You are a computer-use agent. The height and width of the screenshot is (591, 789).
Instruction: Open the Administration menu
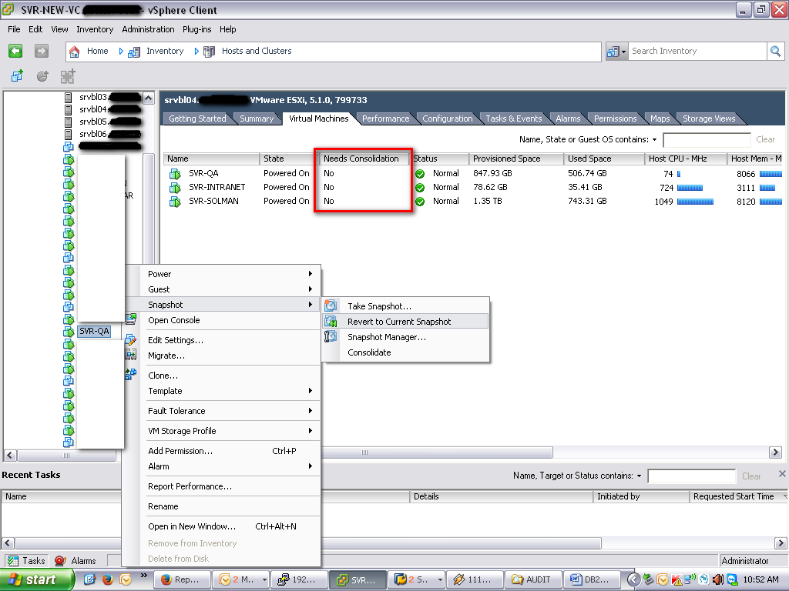[x=148, y=29]
